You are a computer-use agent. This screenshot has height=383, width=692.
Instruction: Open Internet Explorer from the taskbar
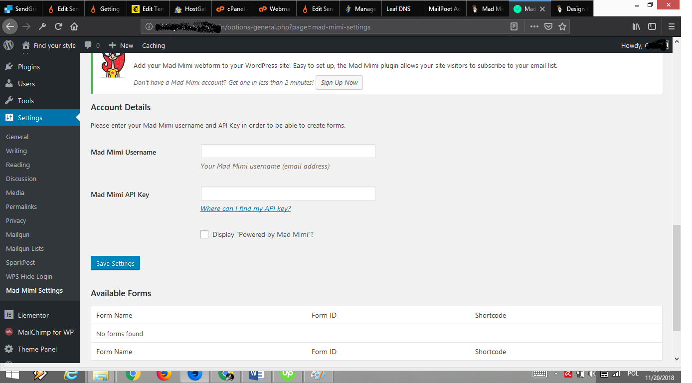click(72, 375)
